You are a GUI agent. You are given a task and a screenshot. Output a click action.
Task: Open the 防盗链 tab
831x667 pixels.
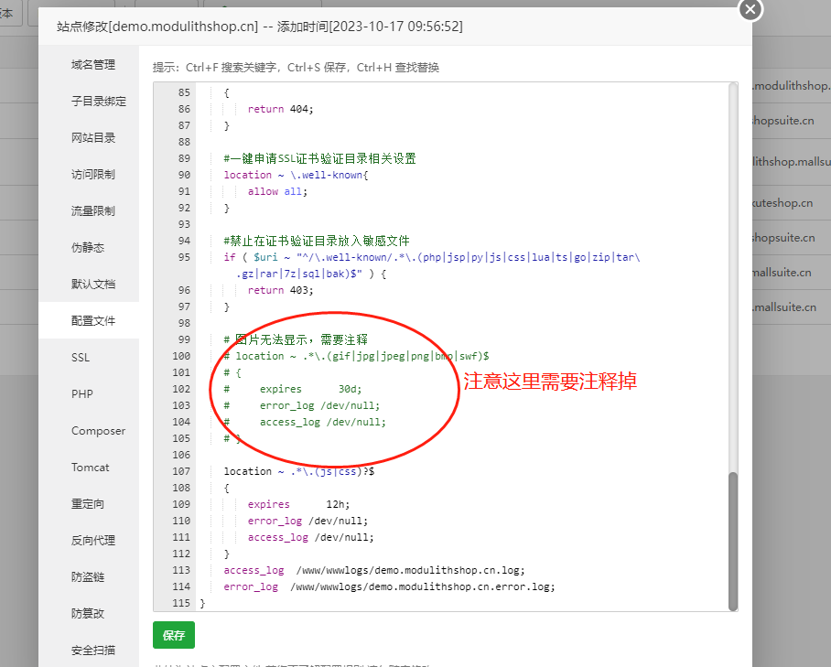[88, 577]
